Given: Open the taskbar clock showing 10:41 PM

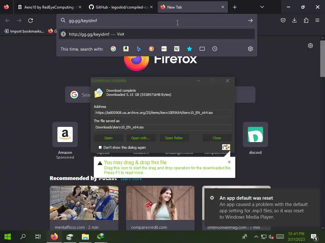Looking at the screenshot, I should (296, 237).
